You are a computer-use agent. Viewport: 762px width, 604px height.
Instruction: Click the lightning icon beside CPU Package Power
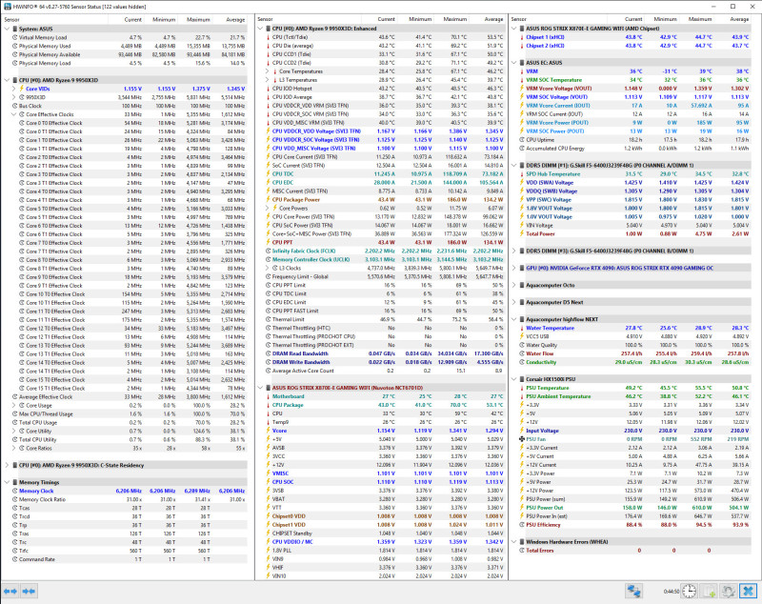pos(268,200)
